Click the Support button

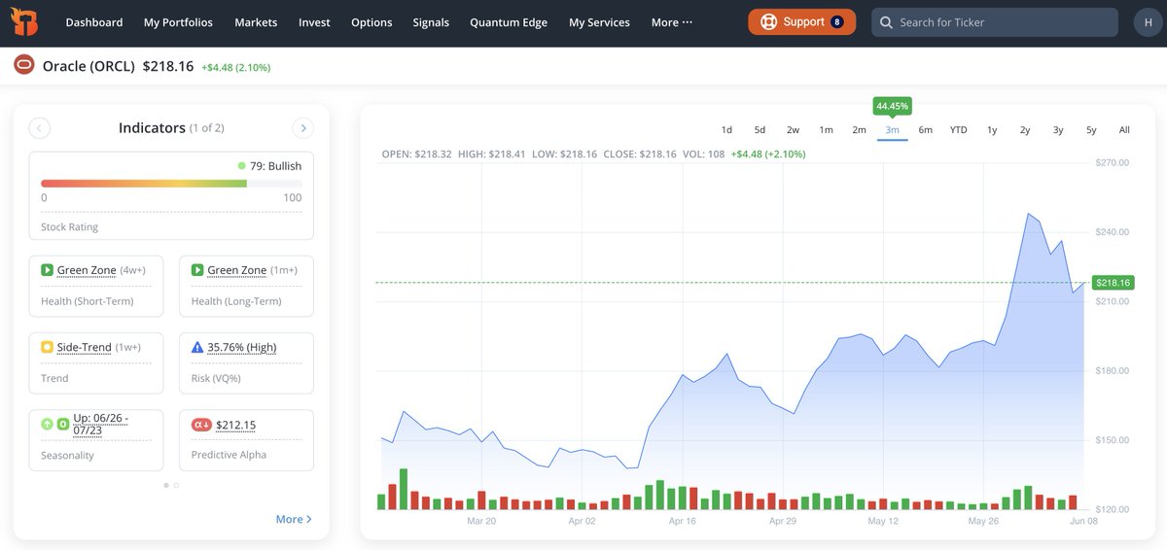[802, 22]
